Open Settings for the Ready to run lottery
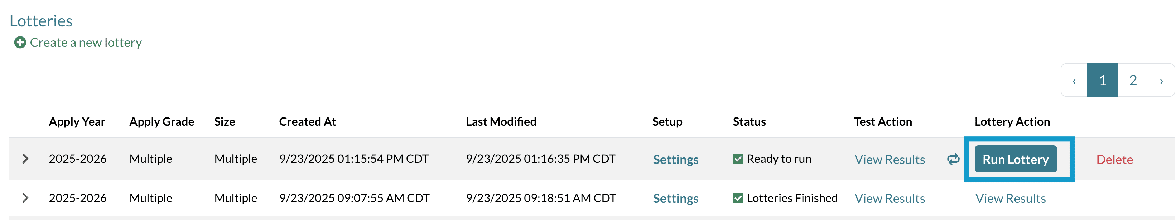 (675, 159)
